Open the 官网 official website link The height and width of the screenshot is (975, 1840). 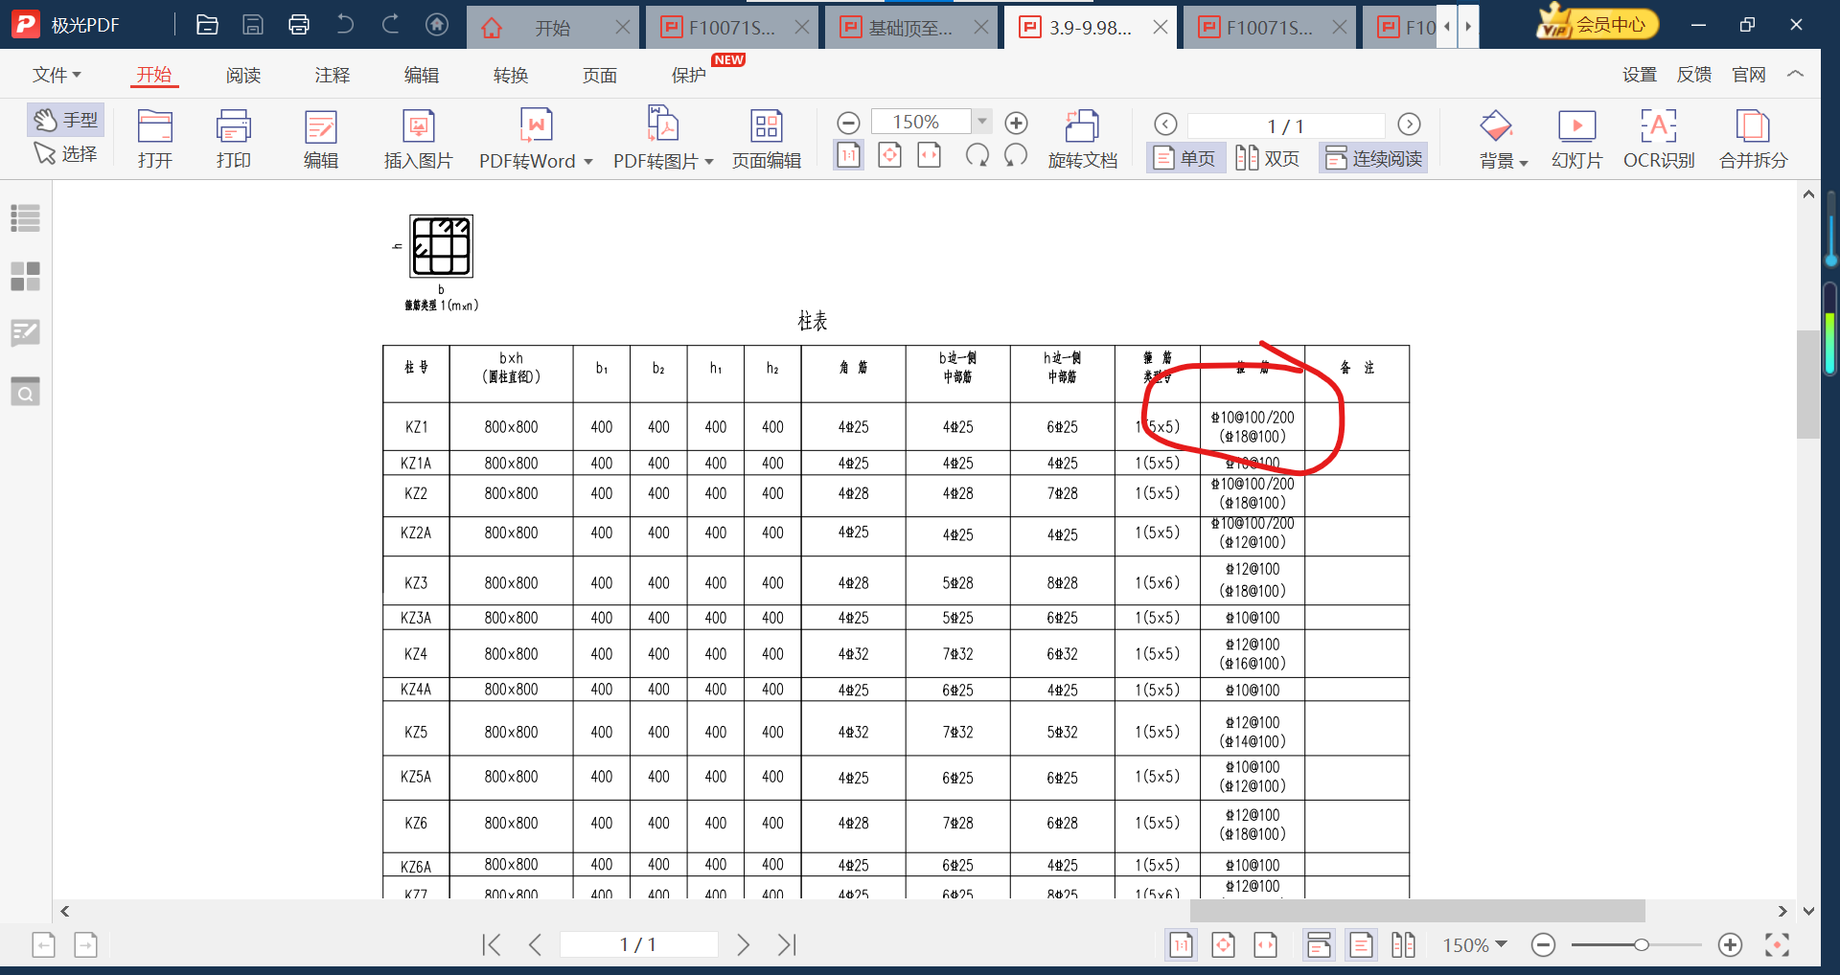coord(1749,75)
